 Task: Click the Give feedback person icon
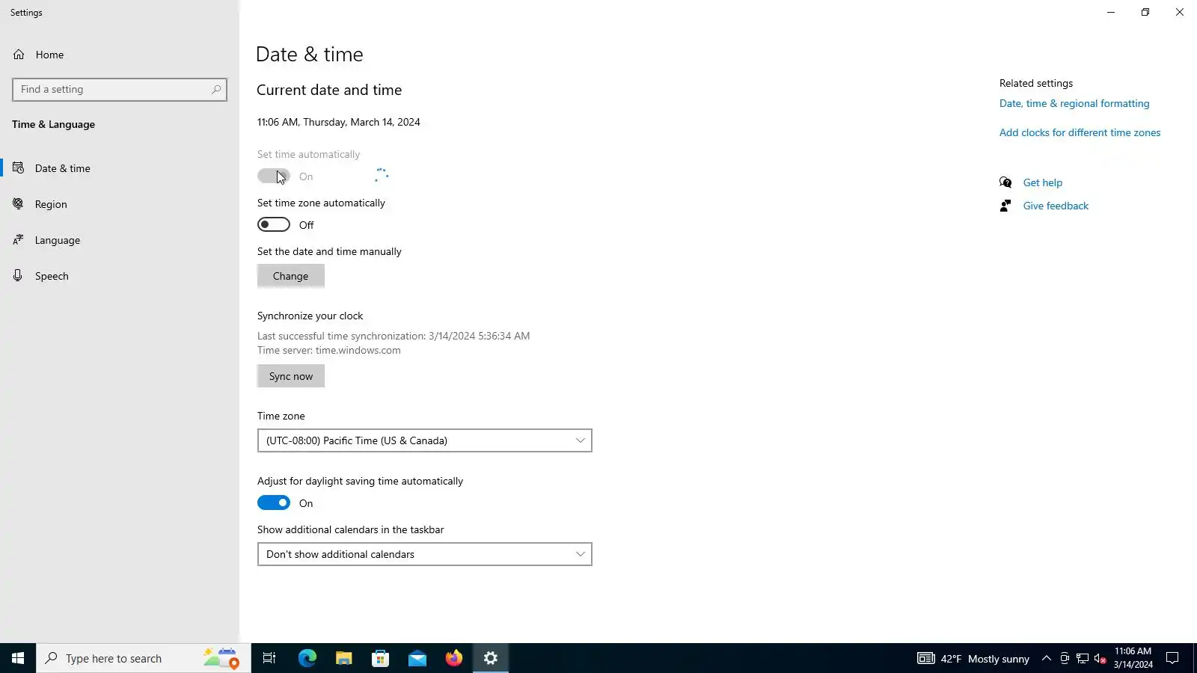coord(1005,206)
